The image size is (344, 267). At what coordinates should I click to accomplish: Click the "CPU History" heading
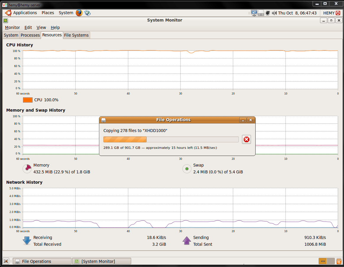(20, 45)
